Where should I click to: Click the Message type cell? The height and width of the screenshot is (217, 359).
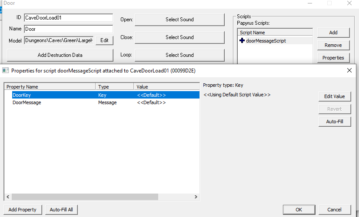[x=107, y=102]
